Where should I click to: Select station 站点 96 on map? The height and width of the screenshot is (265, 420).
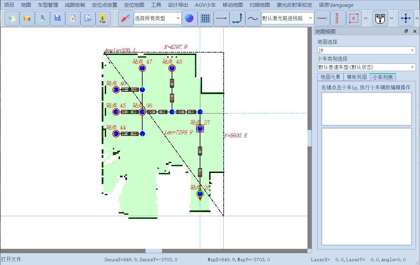(142, 112)
